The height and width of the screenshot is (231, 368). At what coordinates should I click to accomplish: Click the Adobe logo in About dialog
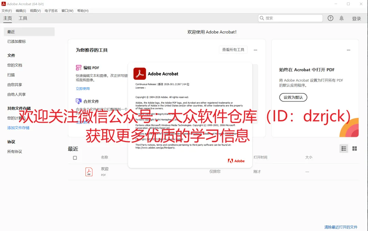(x=236, y=161)
